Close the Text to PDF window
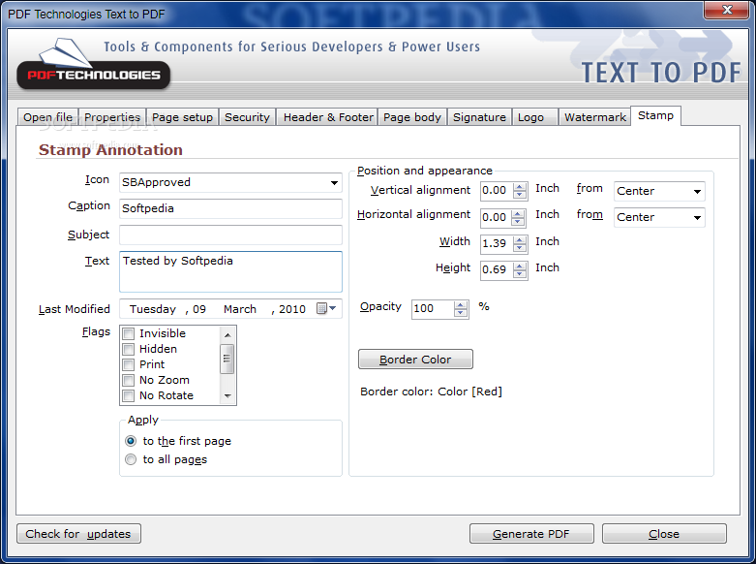This screenshot has width=756, height=564. (727, 10)
